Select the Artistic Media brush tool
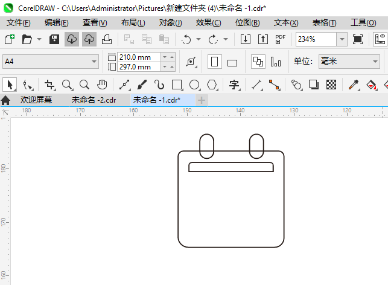Viewport: 388px width, 285px height. coord(142,85)
